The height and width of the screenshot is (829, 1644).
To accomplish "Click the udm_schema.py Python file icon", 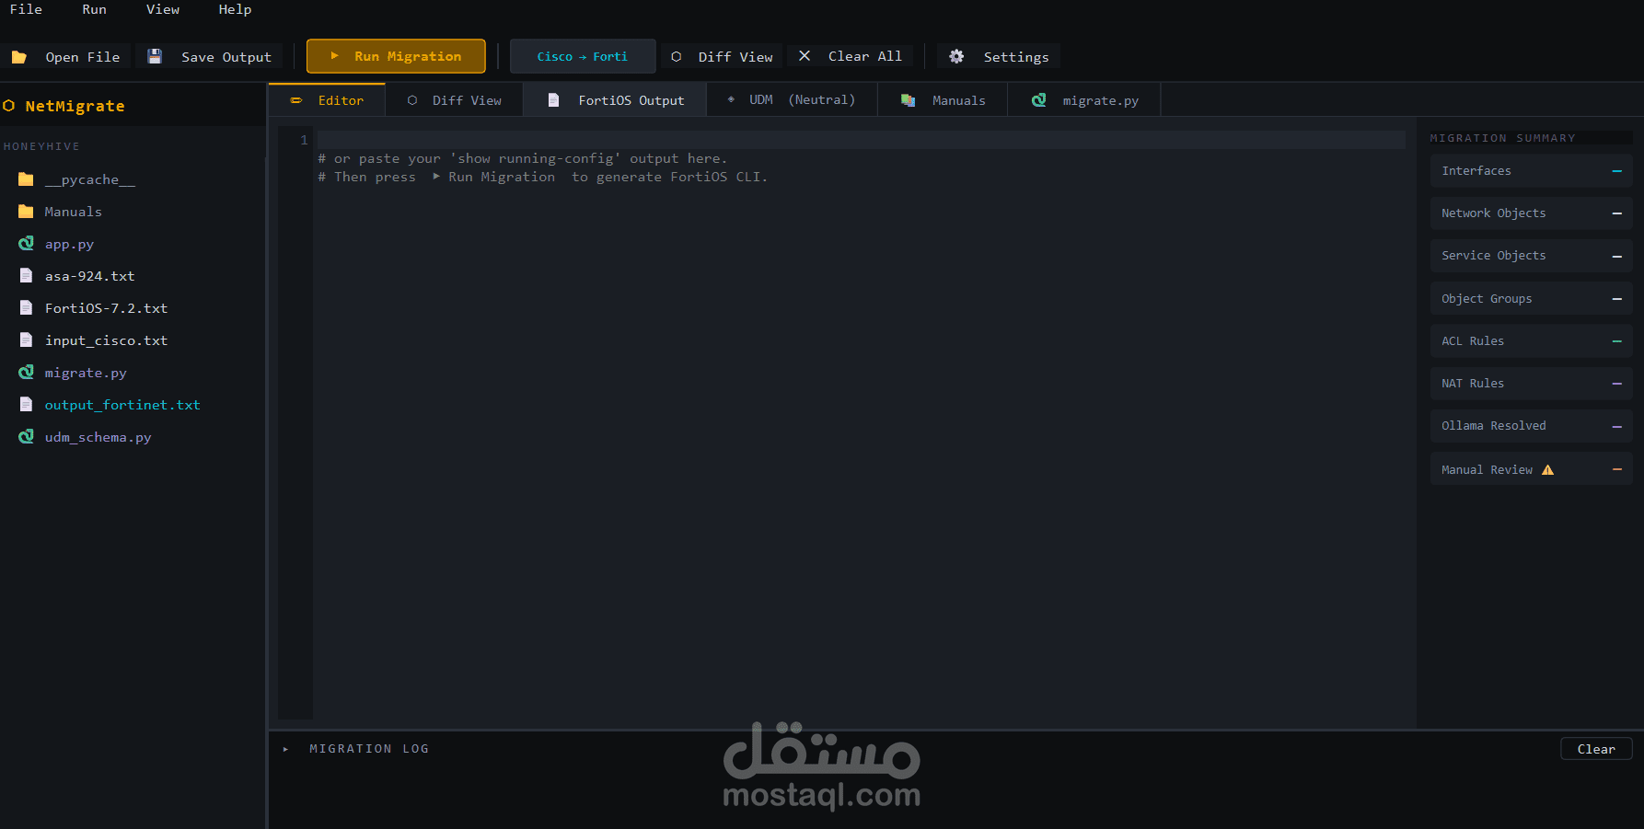I will coord(26,437).
